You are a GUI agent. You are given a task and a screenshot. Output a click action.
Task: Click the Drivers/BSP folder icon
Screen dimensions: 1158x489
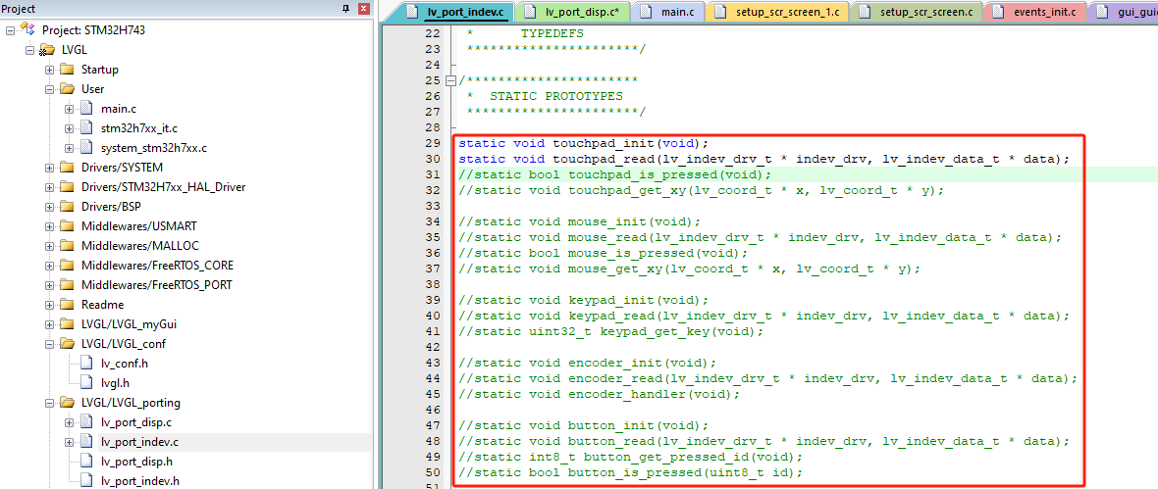(x=67, y=207)
